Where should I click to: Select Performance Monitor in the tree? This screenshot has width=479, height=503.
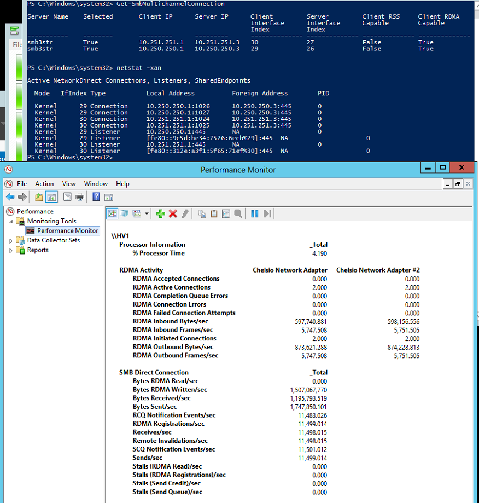click(x=67, y=231)
